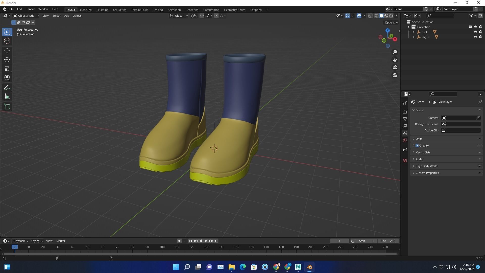
Task: Click the viewport pan hand icon
Action: pyautogui.click(x=395, y=60)
